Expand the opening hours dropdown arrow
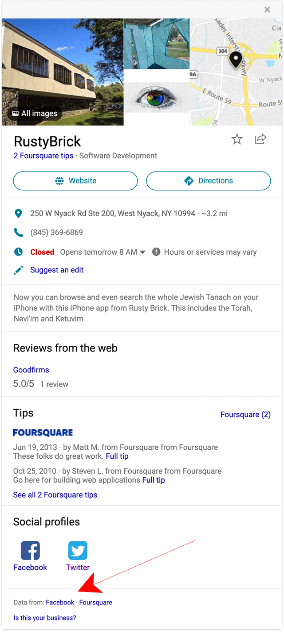The width and height of the screenshot is (284, 632). (x=142, y=252)
